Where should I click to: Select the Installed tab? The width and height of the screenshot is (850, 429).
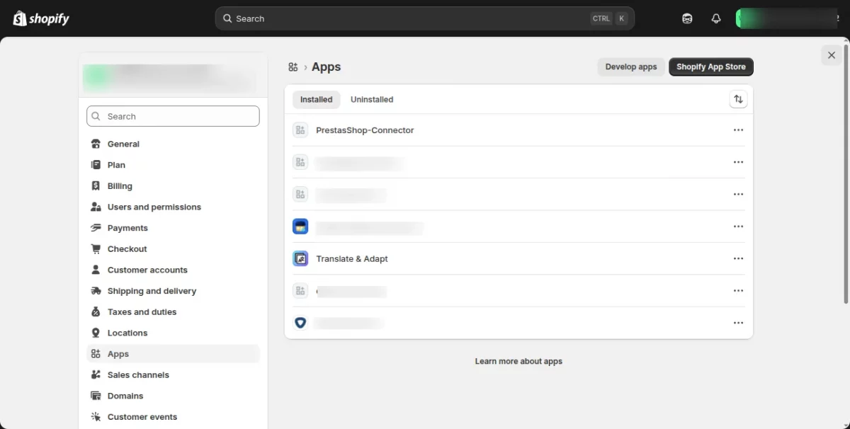pyautogui.click(x=316, y=100)
